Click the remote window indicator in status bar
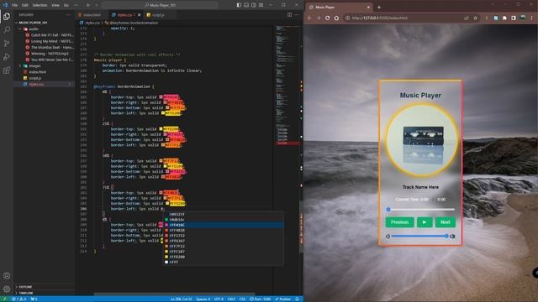This screenshot has width=538, height=302. (x=5, y=299)
